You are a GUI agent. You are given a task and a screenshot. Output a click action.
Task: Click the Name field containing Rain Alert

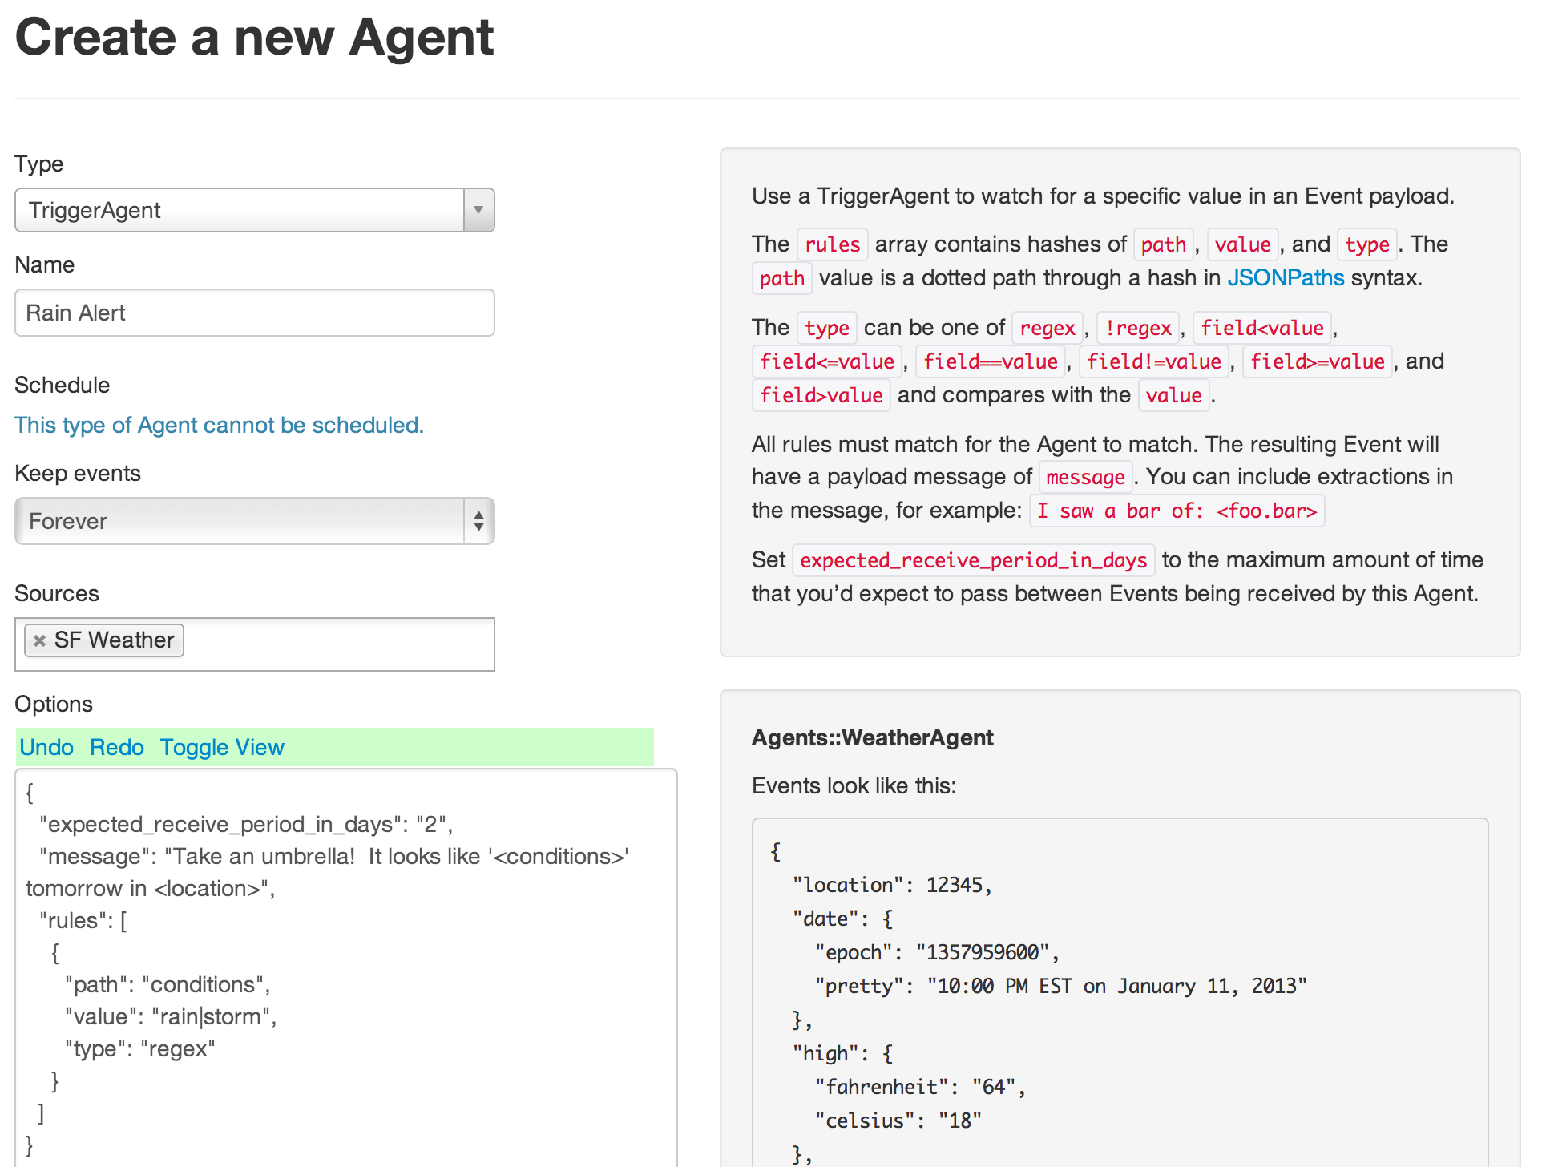click(254, 313)
